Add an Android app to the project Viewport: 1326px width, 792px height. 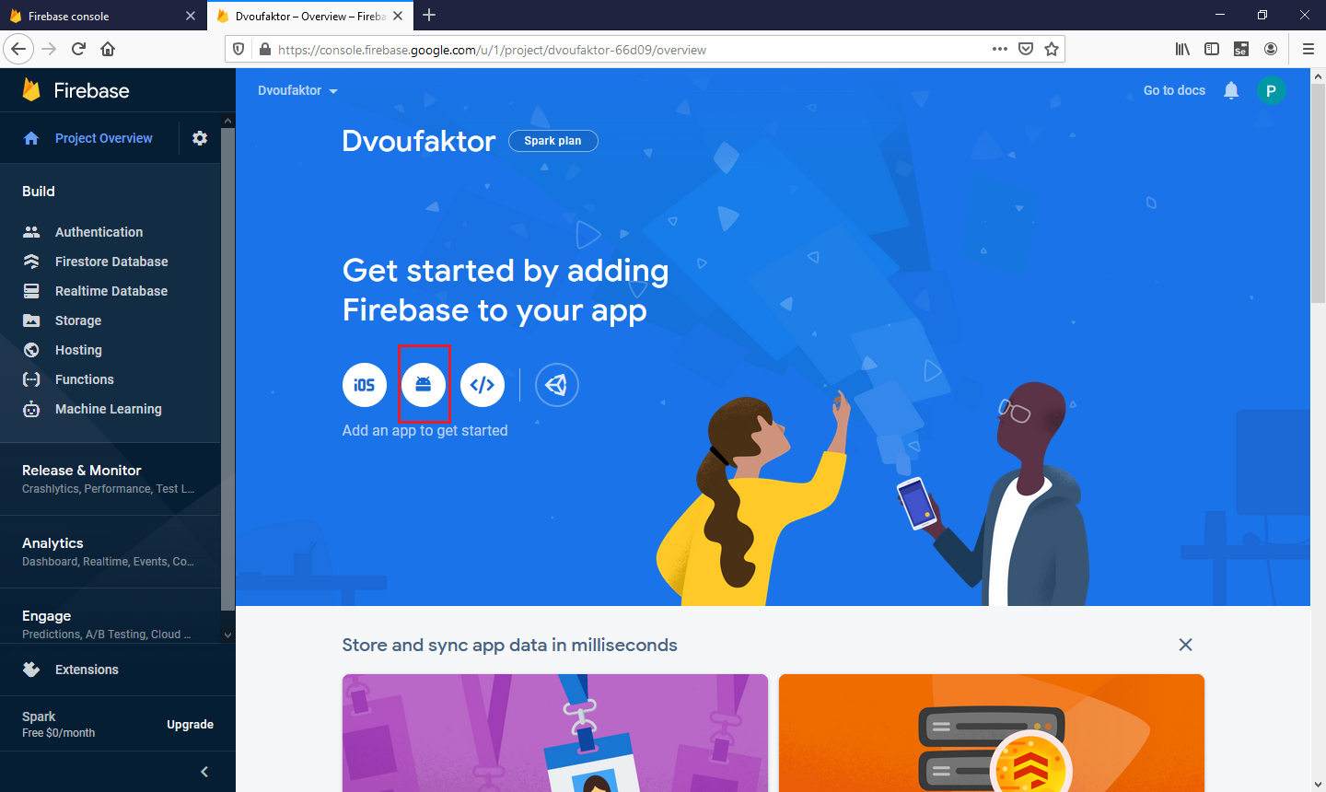click(424, 385)
